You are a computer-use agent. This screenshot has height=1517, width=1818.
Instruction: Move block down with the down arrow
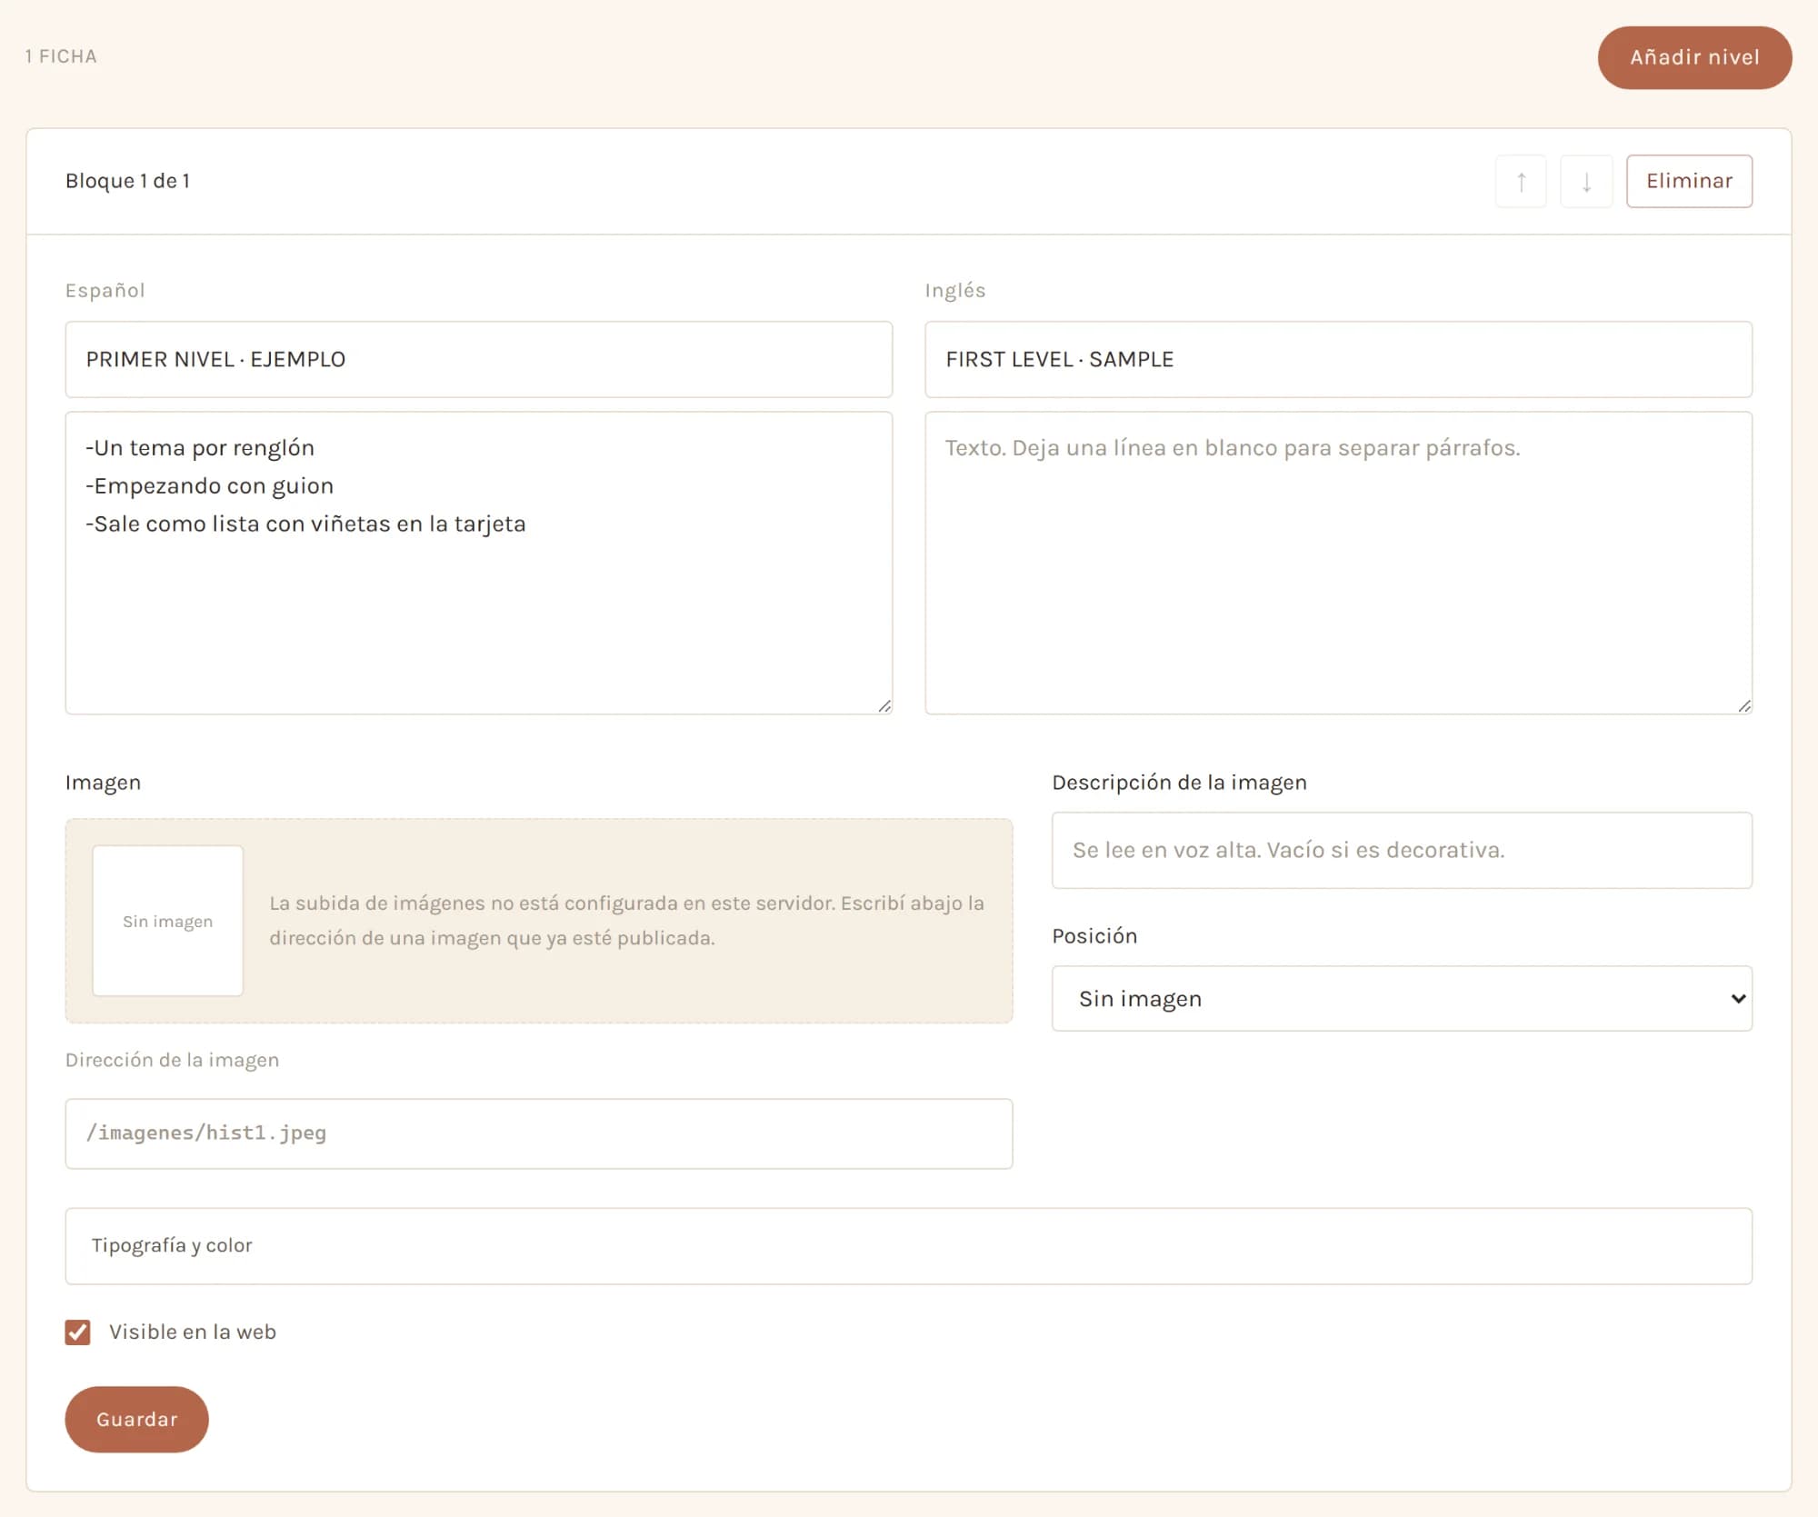(1586, 181)
